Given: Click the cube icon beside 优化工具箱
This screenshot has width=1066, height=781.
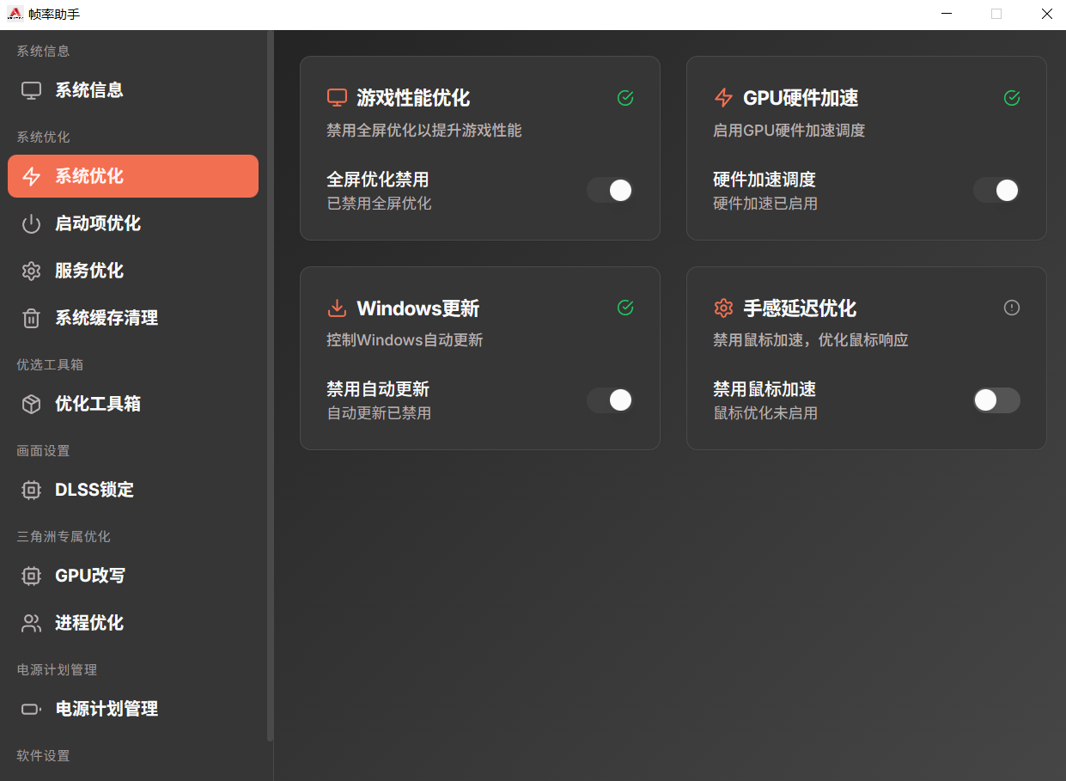Looking at the screenshot, I should click(32, 405).
